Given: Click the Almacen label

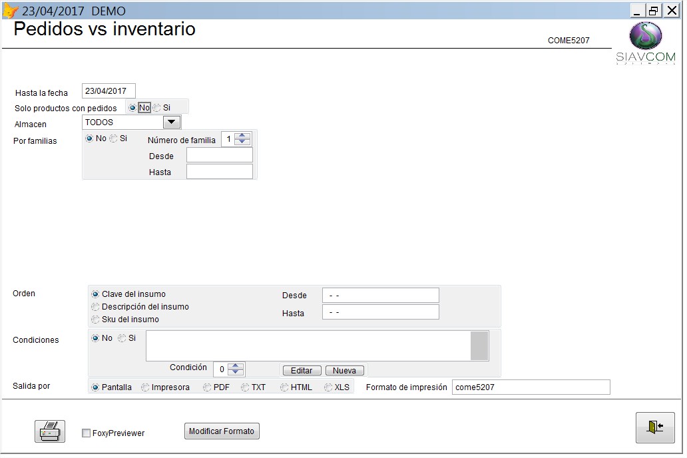Looking at the screenshot, I should (31, 124).
